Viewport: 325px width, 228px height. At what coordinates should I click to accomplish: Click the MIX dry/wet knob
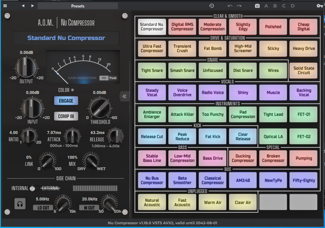[x=91, y=161]
